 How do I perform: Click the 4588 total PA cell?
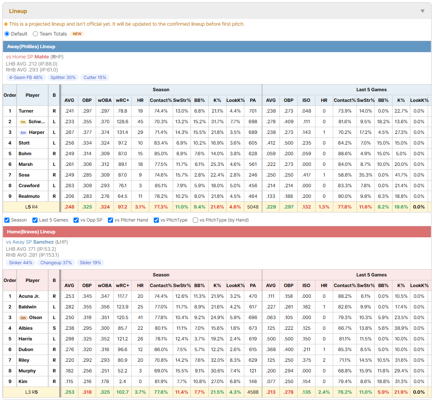pos(253,392)
